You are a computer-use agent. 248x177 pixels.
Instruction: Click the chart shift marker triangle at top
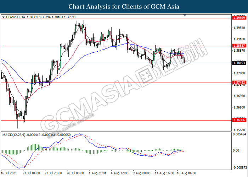pyautogui.click(x=185, y=15)
